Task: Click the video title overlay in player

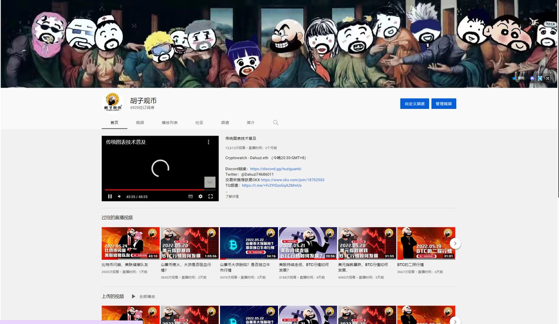Action: pyautogui.click(x=126, y=142)
